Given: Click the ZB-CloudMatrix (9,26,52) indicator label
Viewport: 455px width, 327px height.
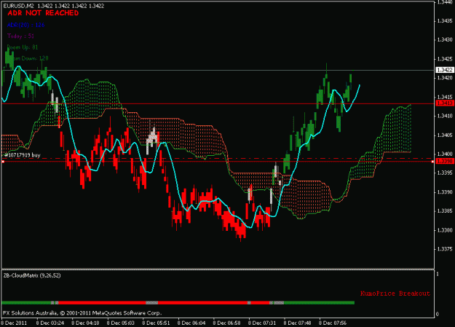Looking at the screenshot, I should (32, 275).
